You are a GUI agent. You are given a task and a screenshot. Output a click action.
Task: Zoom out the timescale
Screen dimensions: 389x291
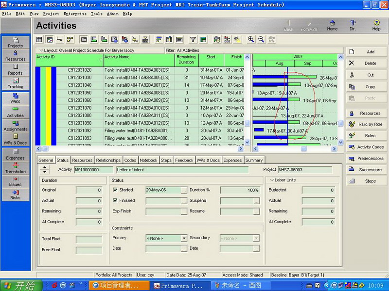tap(261, 40)
